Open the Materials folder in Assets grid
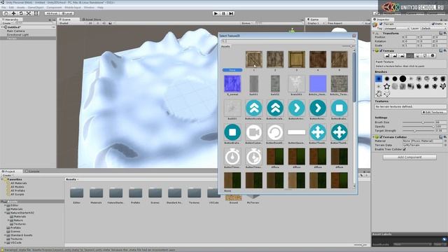The image size is (448, 252). coord(97,195)
